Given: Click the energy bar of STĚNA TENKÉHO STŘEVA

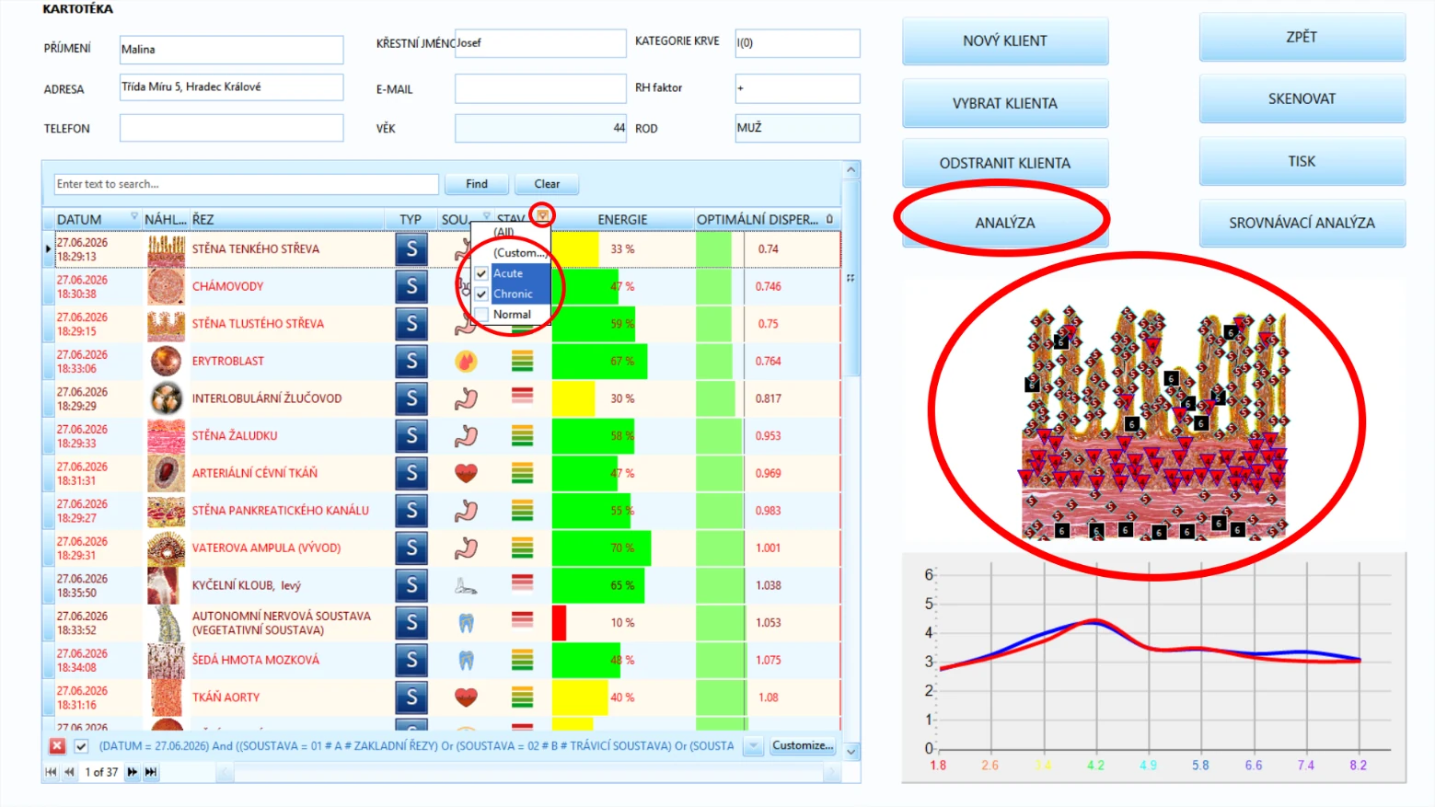Looking at the screenshot, I should pos(575,249).
